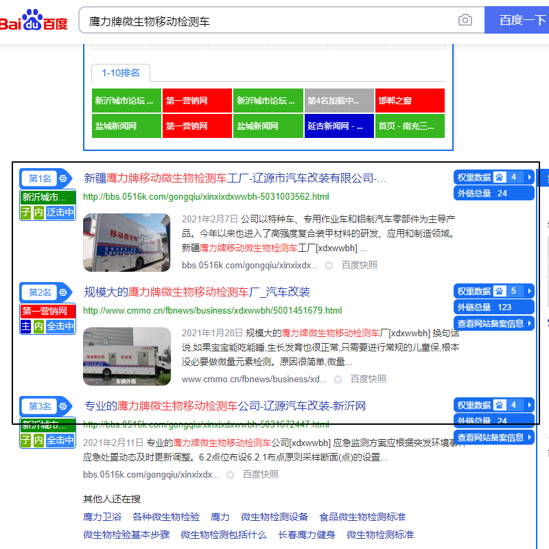549x549 pixels.
Task: Expand dropdown arrow beside first result's short URL
Action: 329,266
